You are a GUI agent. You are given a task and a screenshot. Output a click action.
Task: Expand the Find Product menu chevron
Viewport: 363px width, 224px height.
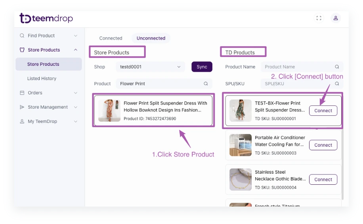coord(76,36)
